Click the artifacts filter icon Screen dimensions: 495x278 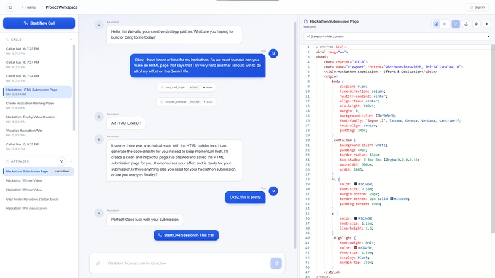(x=61, y=161)
